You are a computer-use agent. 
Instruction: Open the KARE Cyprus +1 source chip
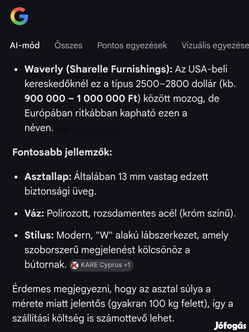[x=102, y=265]
